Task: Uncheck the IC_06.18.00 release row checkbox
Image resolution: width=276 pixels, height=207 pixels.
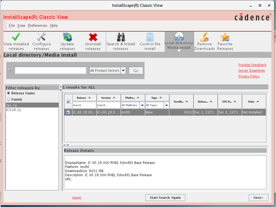Action: click(68, 112)
